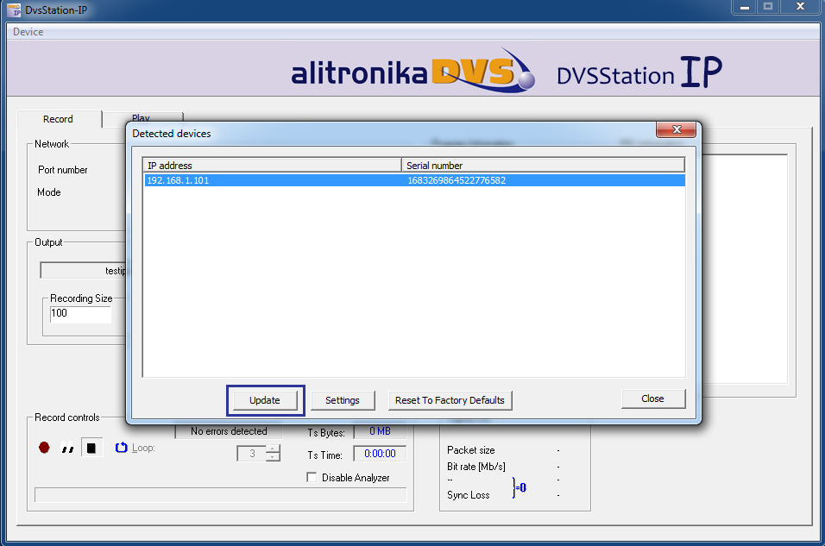Click the Update button

click(x=265, y=400)
